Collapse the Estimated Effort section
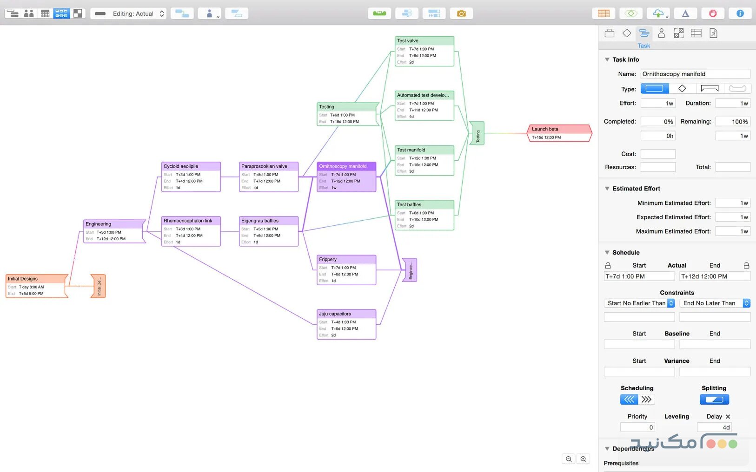This screenshot has height=472, width=756. coord(607,189)
